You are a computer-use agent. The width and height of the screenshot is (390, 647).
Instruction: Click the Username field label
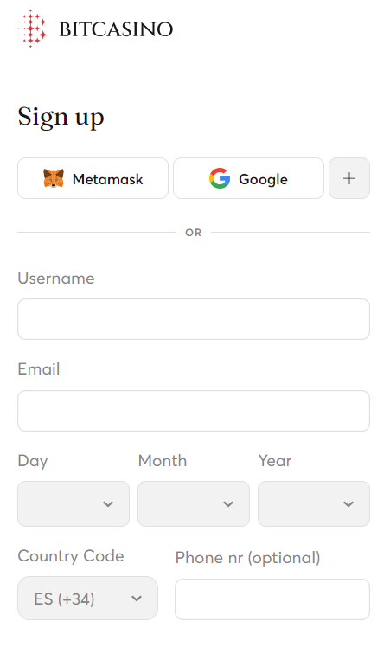(56, 279)
